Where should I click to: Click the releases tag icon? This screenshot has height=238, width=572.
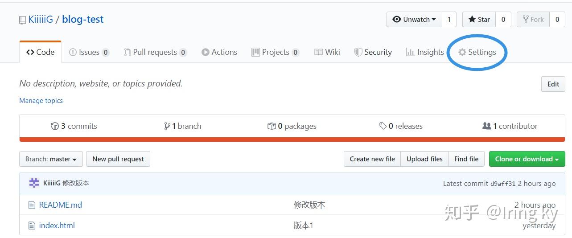tap(383, 126)
